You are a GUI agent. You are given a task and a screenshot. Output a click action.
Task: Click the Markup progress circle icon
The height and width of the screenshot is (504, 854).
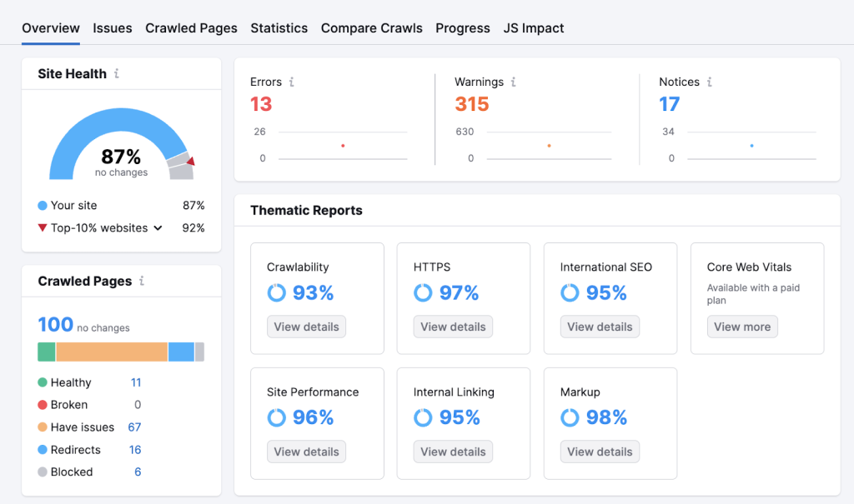(570, 417)
